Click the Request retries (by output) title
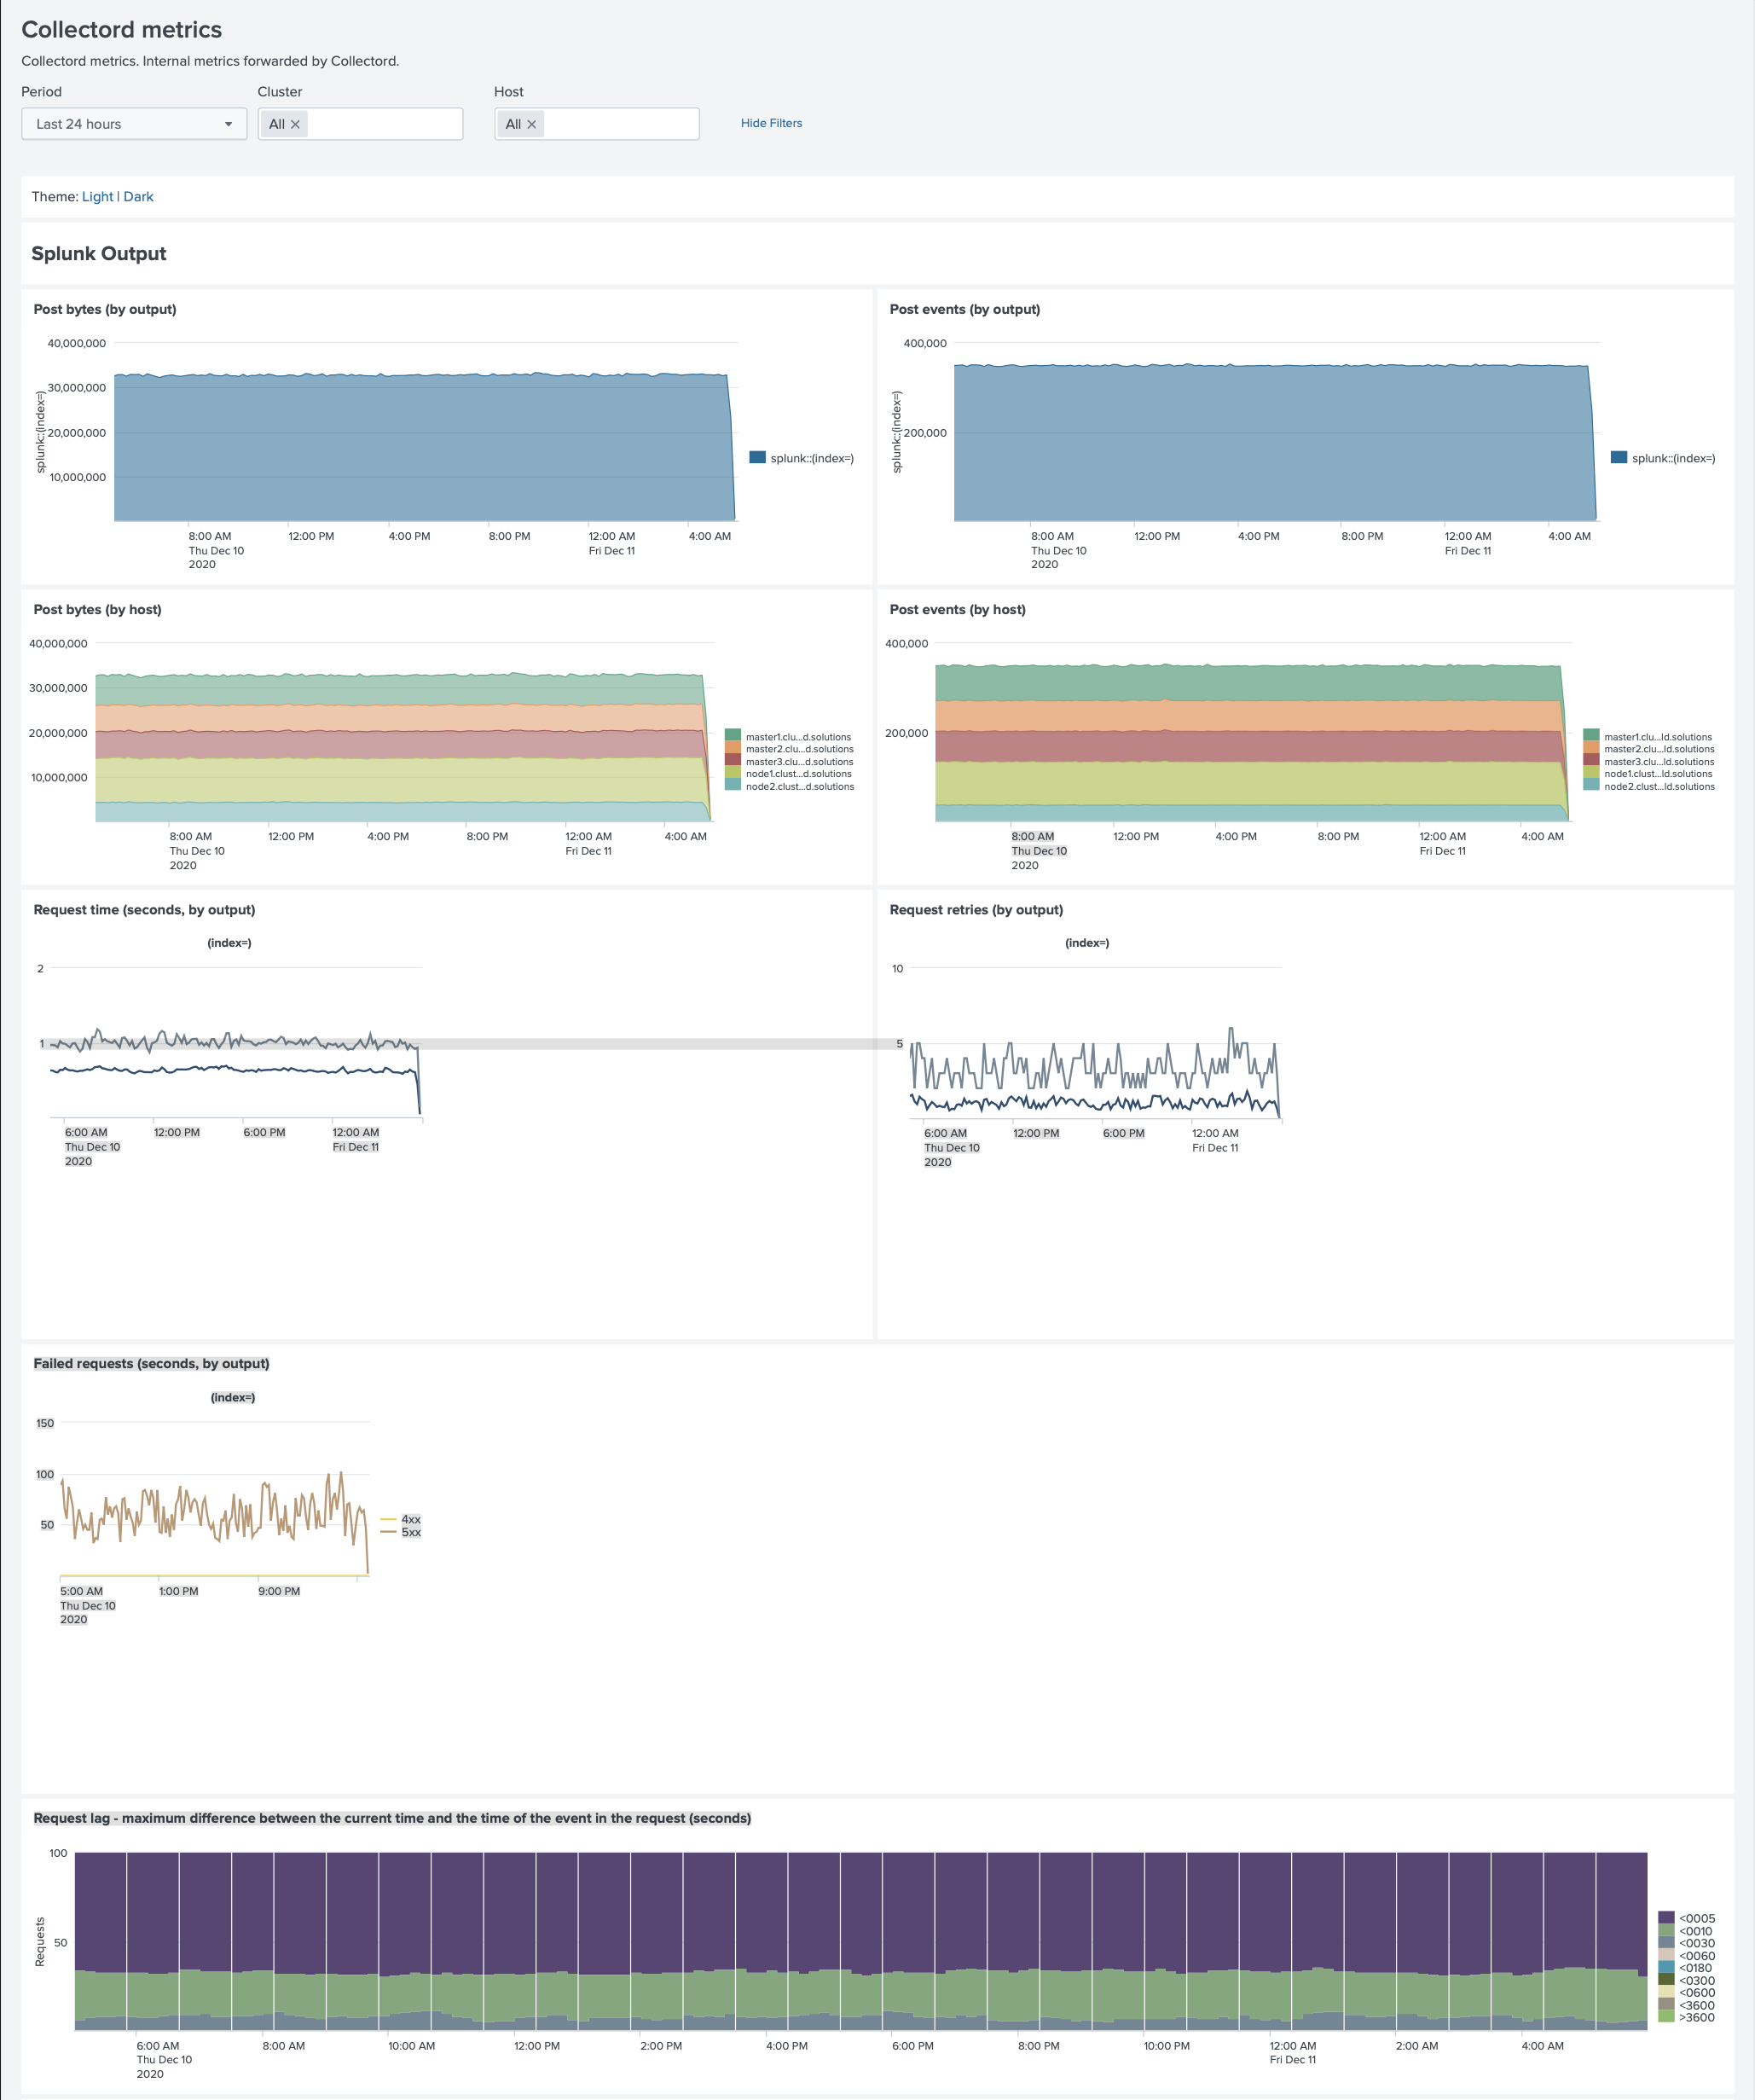1755x2100 pixels. (976, 910)
